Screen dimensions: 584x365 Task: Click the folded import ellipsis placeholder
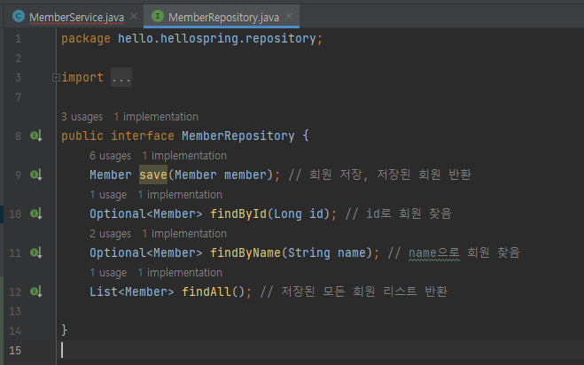coord(121,77)
